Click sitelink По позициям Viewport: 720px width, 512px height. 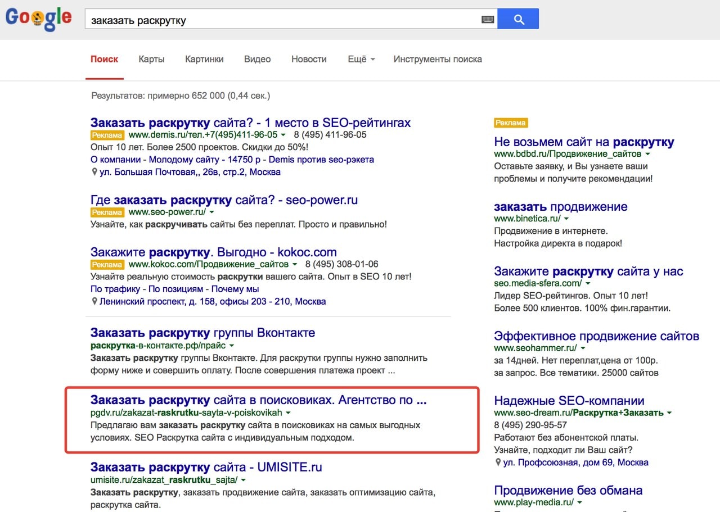(x=175, y=289)
